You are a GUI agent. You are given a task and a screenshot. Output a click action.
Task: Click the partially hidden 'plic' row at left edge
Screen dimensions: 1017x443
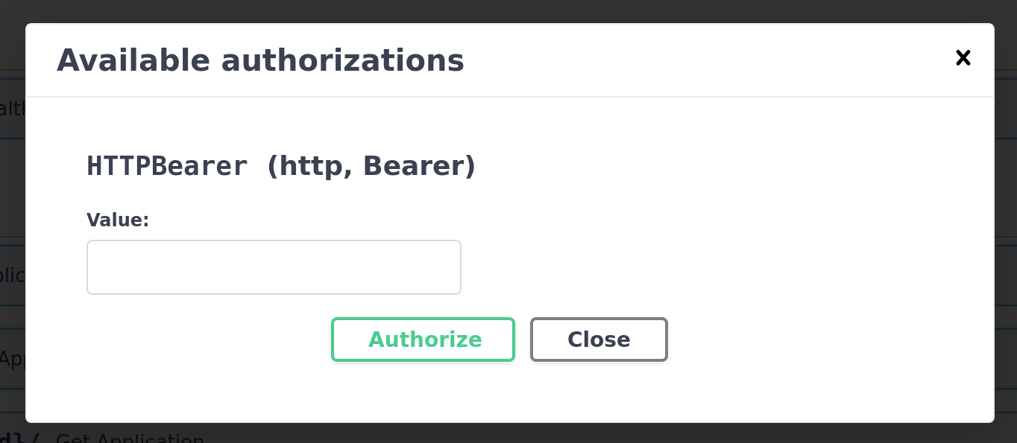[x=13, y=276]
